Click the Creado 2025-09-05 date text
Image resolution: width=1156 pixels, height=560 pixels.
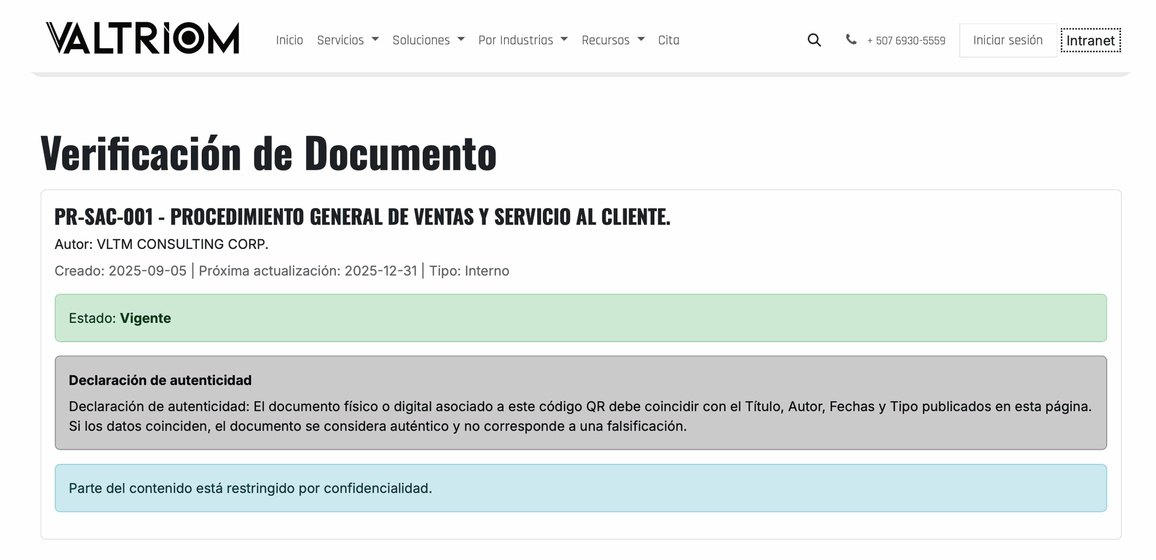[x=120, y=271]
